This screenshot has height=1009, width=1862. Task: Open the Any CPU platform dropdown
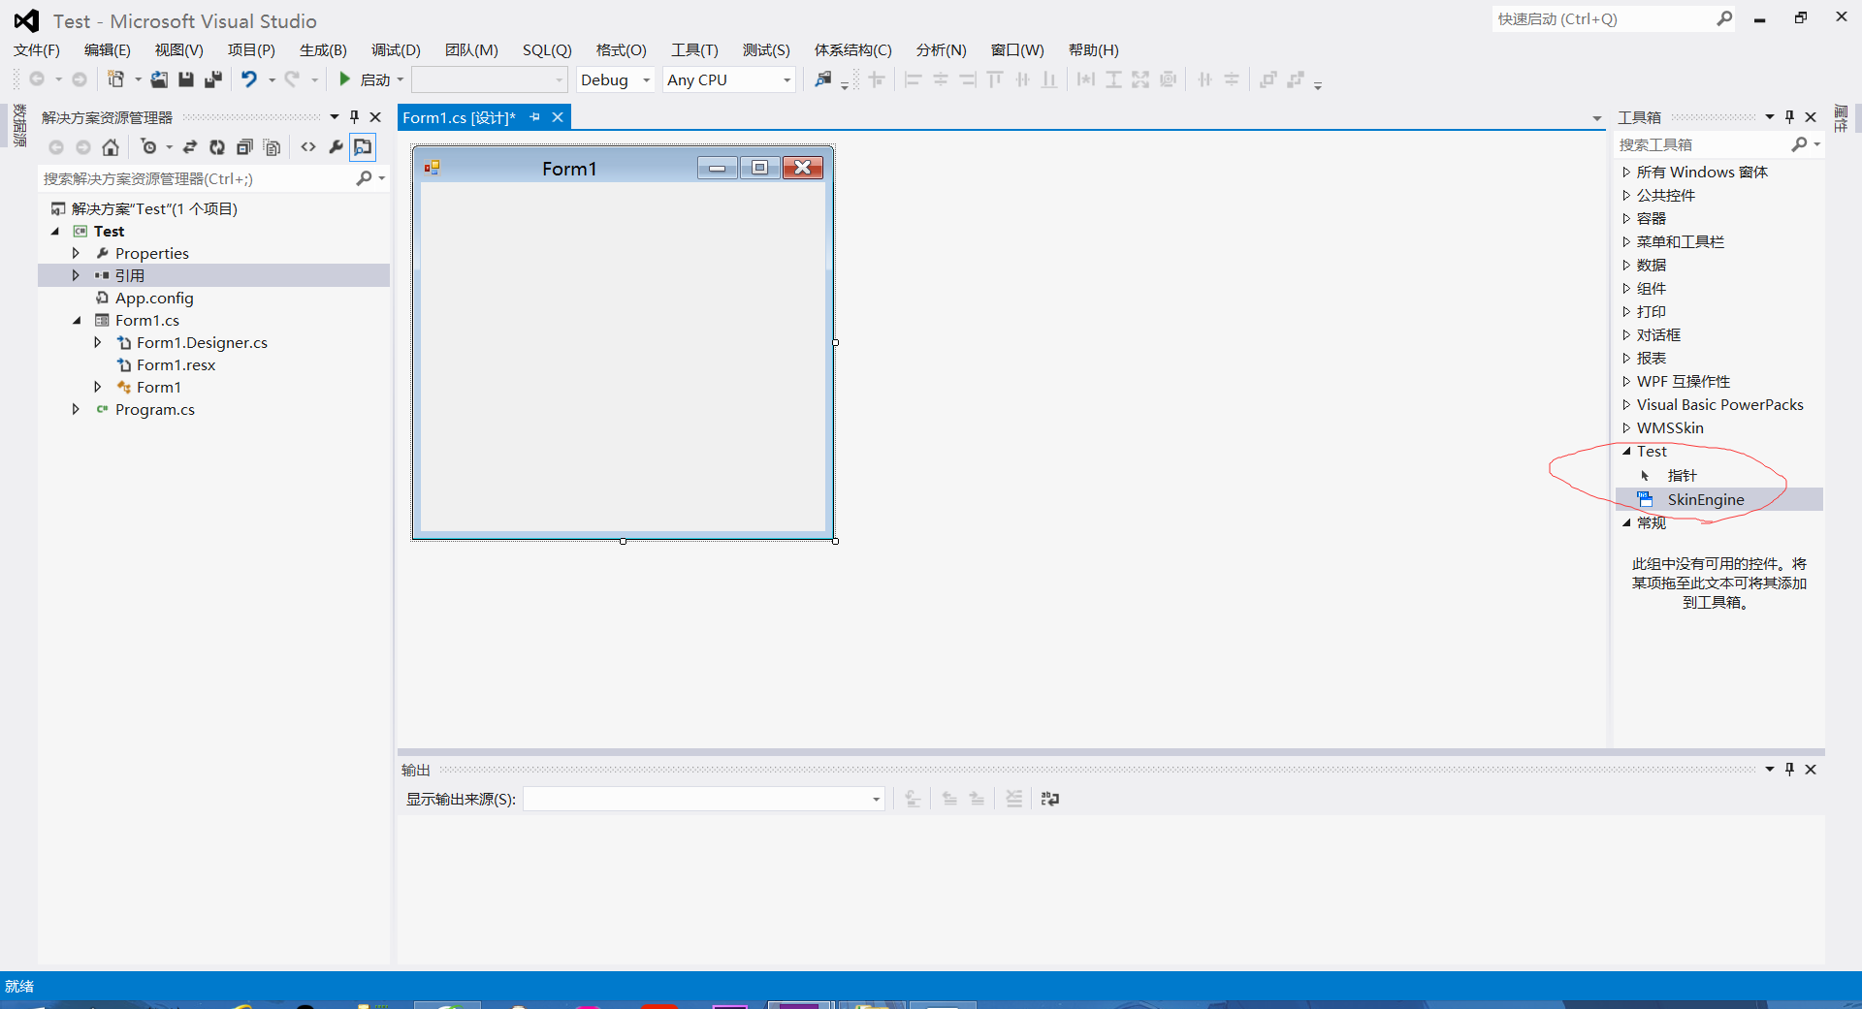[787, 80]
